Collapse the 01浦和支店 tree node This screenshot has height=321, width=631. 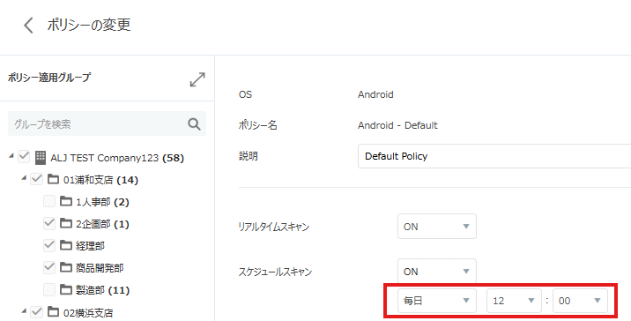pyautogui.click(x=24, y=178)
